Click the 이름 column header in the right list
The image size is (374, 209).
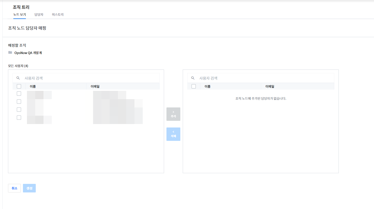(208, 86)
